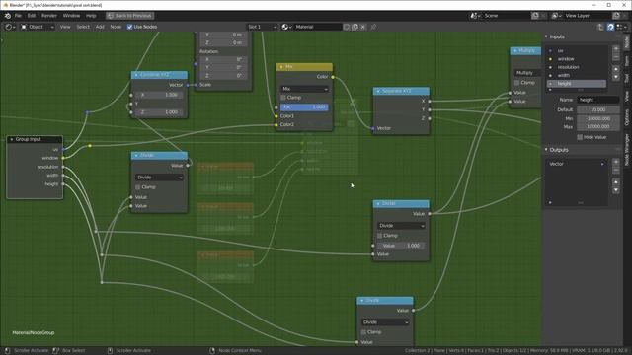Click the material browse sphere icon
The width and height of the screenshot is (632, 355).
pos(286,27)
